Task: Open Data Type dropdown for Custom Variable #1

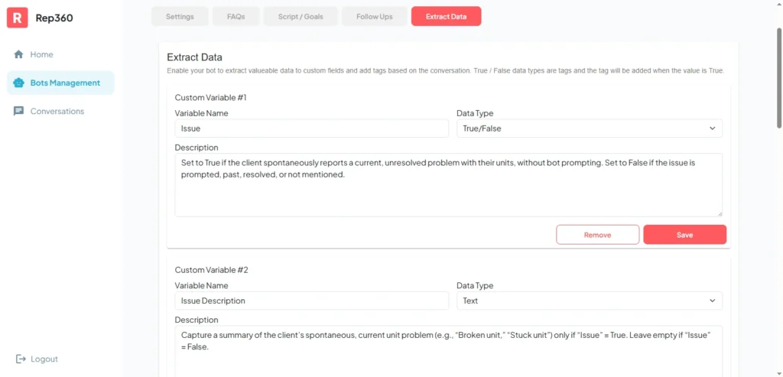Action: tap(589, 128)
